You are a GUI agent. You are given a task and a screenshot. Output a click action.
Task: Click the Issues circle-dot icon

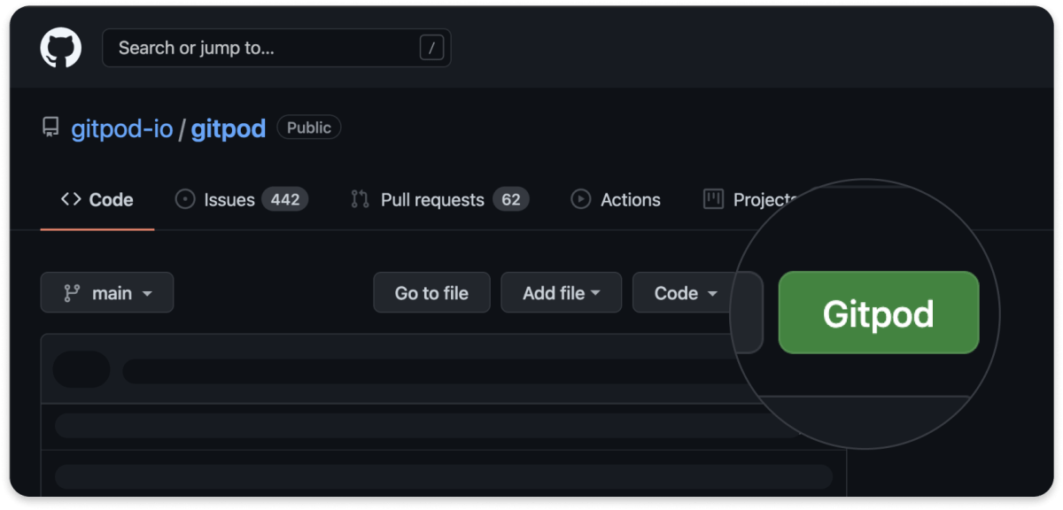coord(185,199)
